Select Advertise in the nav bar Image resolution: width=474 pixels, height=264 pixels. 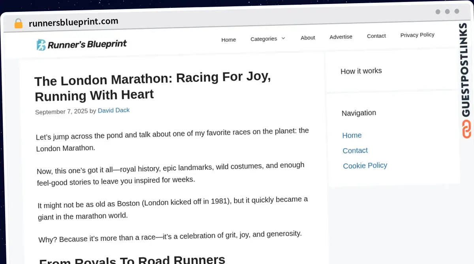click(x=341, y=37)
